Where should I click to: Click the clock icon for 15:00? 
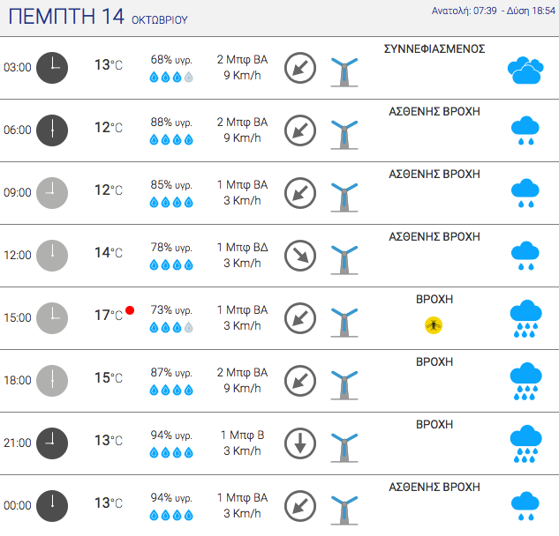click(52, 318)
